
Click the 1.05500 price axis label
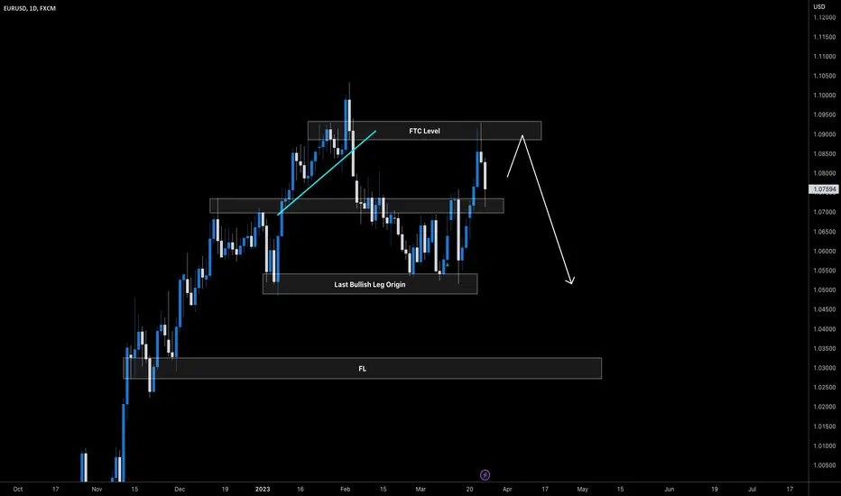[x=825, y=271]
